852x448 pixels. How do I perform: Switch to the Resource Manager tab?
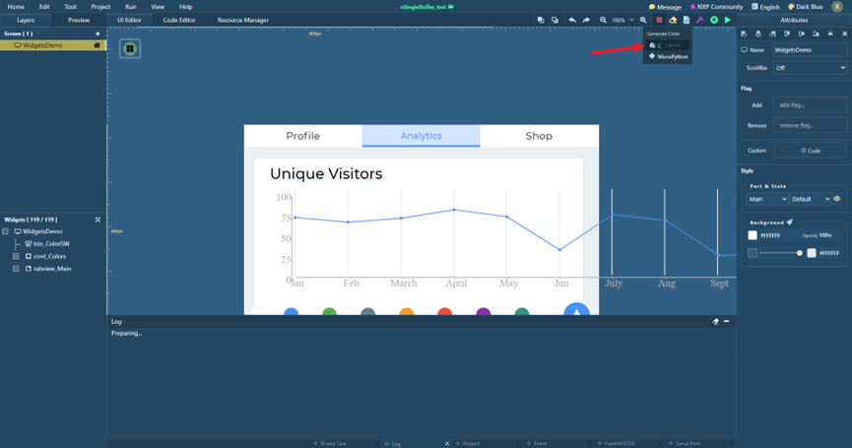click(243, 20)
